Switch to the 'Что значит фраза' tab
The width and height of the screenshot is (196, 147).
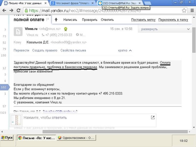point(73,3)
